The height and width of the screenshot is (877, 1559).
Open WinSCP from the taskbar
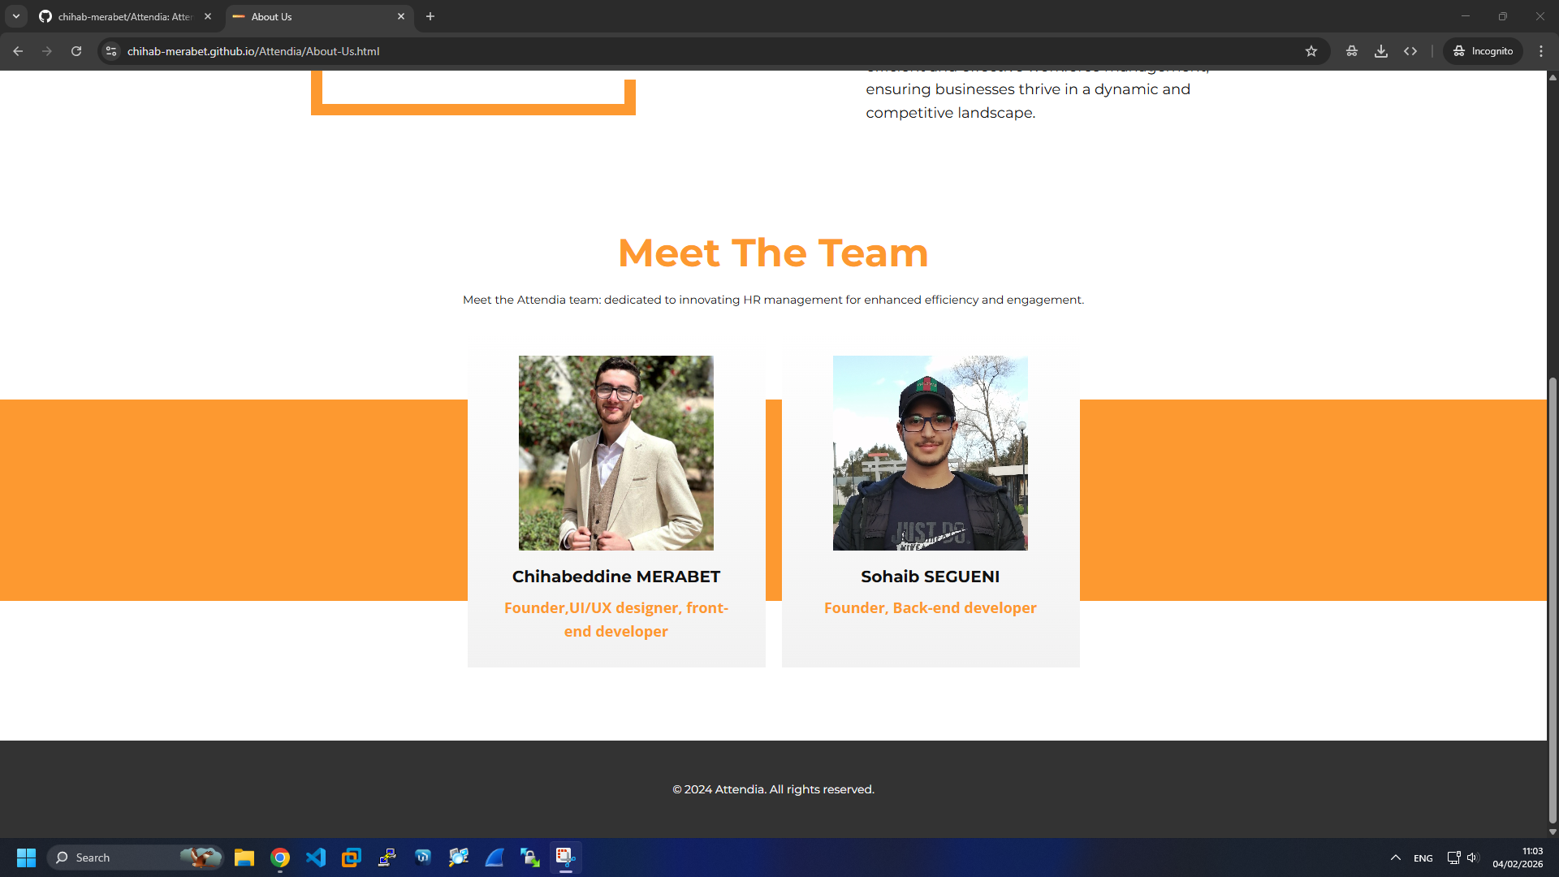click(x=530, y=858)
